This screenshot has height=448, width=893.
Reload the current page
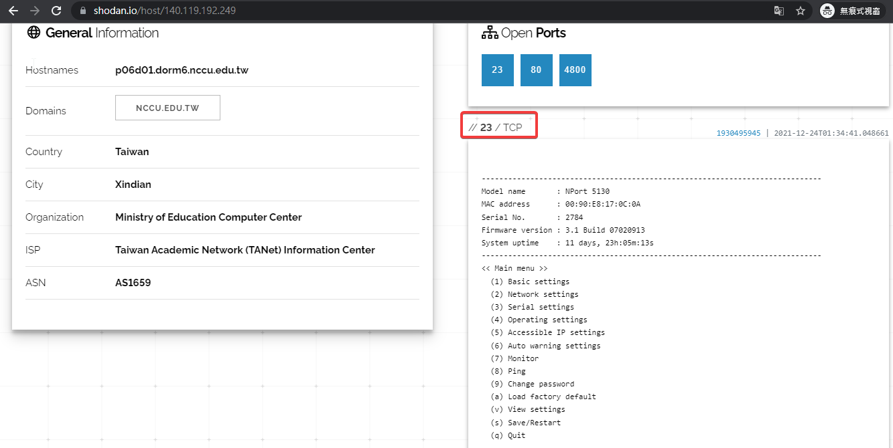[56, 11]
